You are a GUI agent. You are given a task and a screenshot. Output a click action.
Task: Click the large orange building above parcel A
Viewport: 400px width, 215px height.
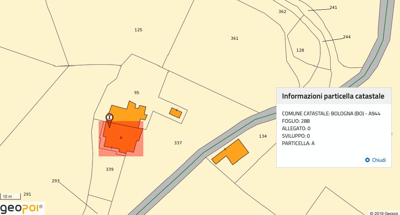[x=129, y=112]
